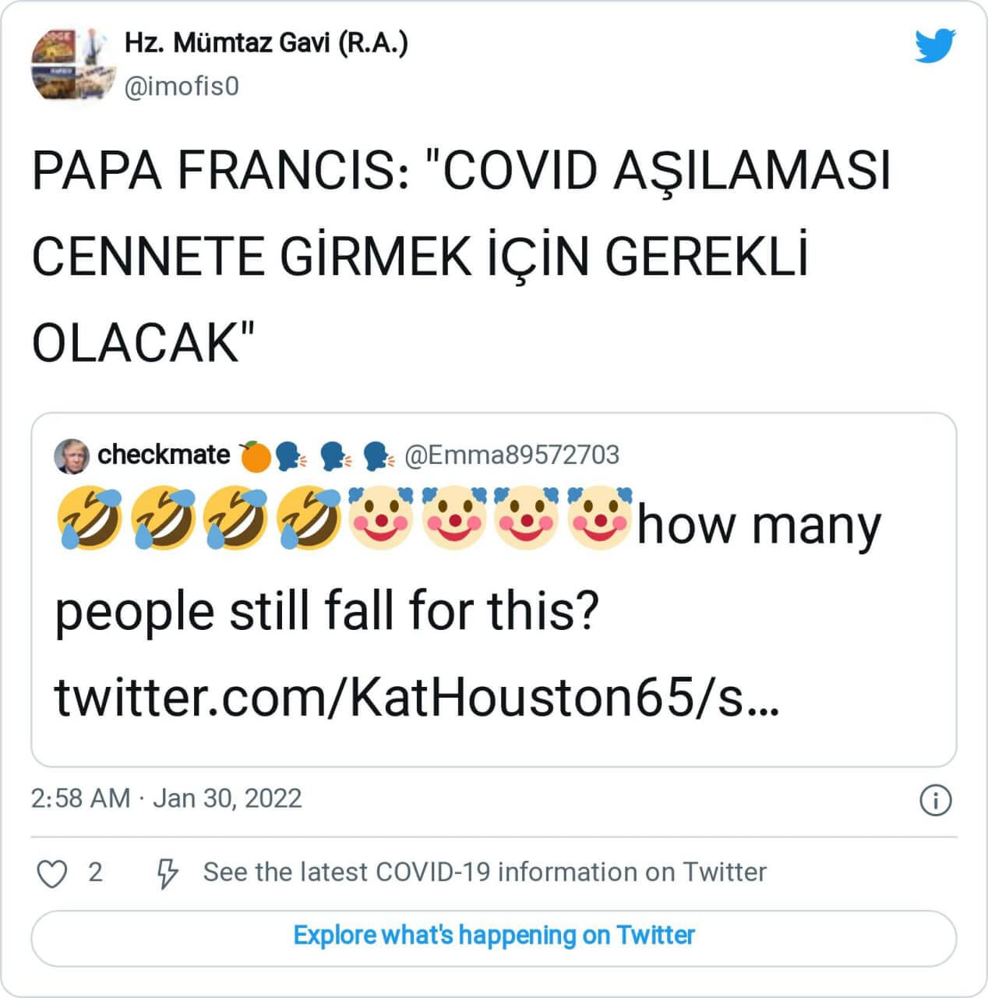988x998 pixels.
Task: Open See the latest COVID-19 information link
Action: (x=485, y=872)
